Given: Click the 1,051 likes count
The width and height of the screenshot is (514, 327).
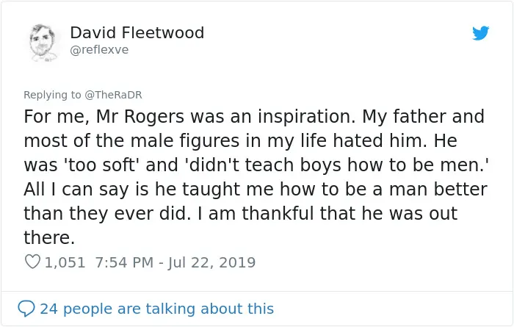Looking at the screenshot, I should coord(65,262).
